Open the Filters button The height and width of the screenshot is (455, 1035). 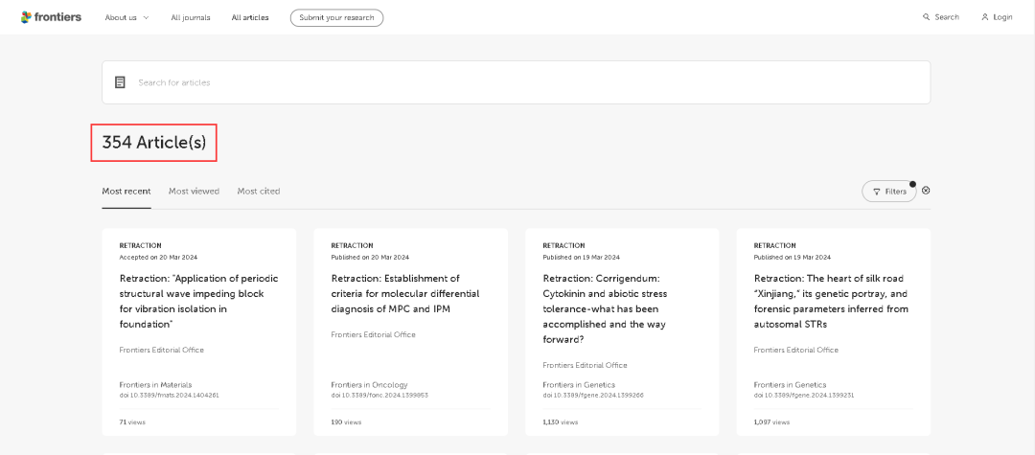point(889,192)
